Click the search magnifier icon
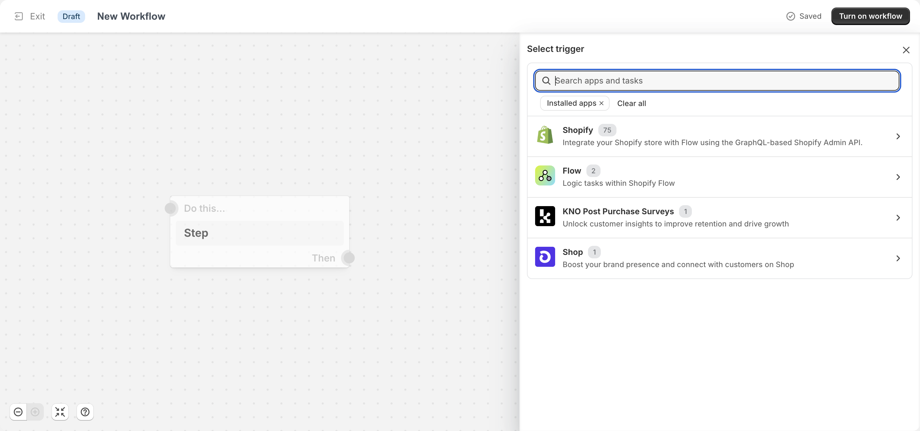 click(546, 81)
